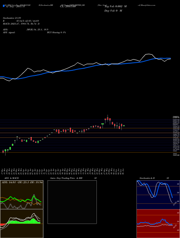Screen dimensions: 180x238
Task: Click the ADX indicator chart with green line
Action: [x=22, y=195]
